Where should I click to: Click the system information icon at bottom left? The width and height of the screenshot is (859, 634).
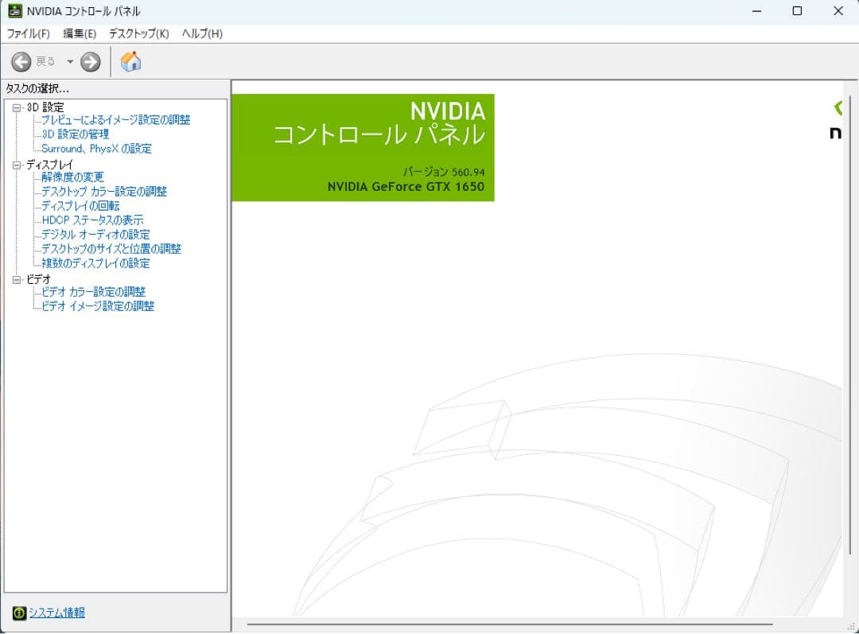tap(17, 613)
